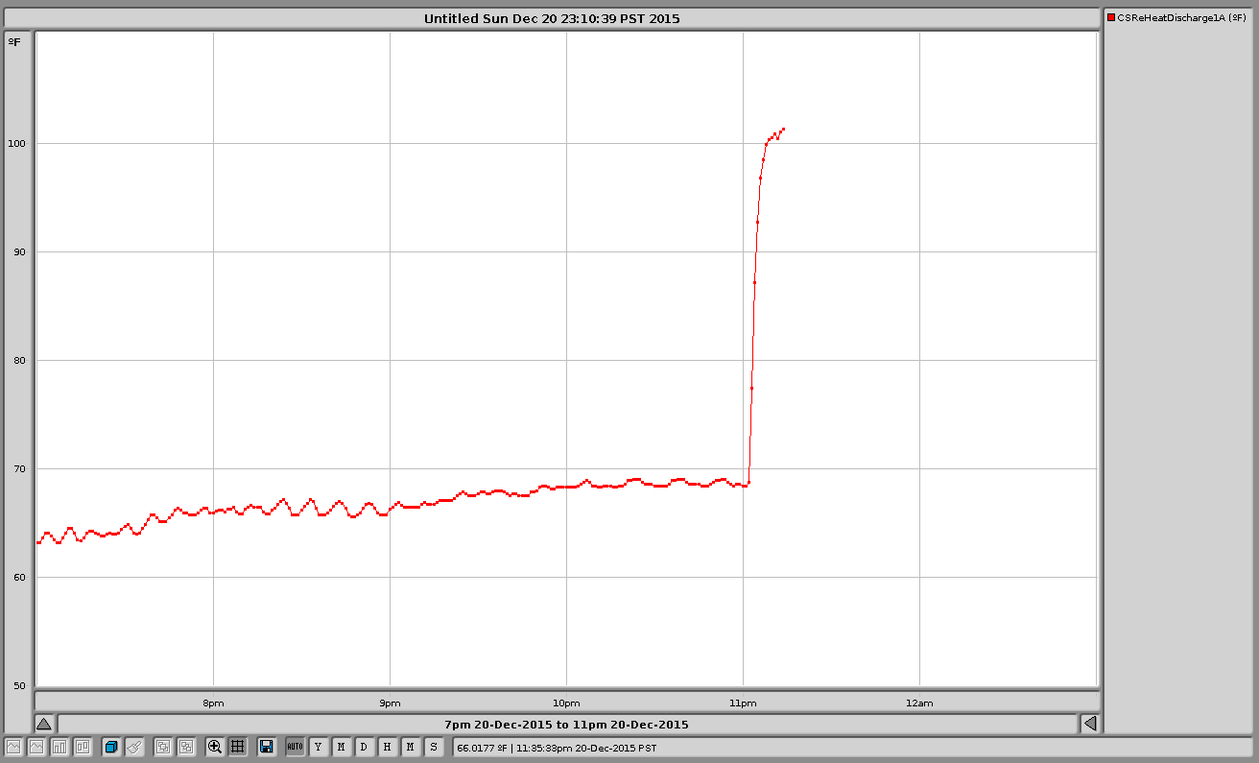Set time range to H (hour)

tap(388, 747)
